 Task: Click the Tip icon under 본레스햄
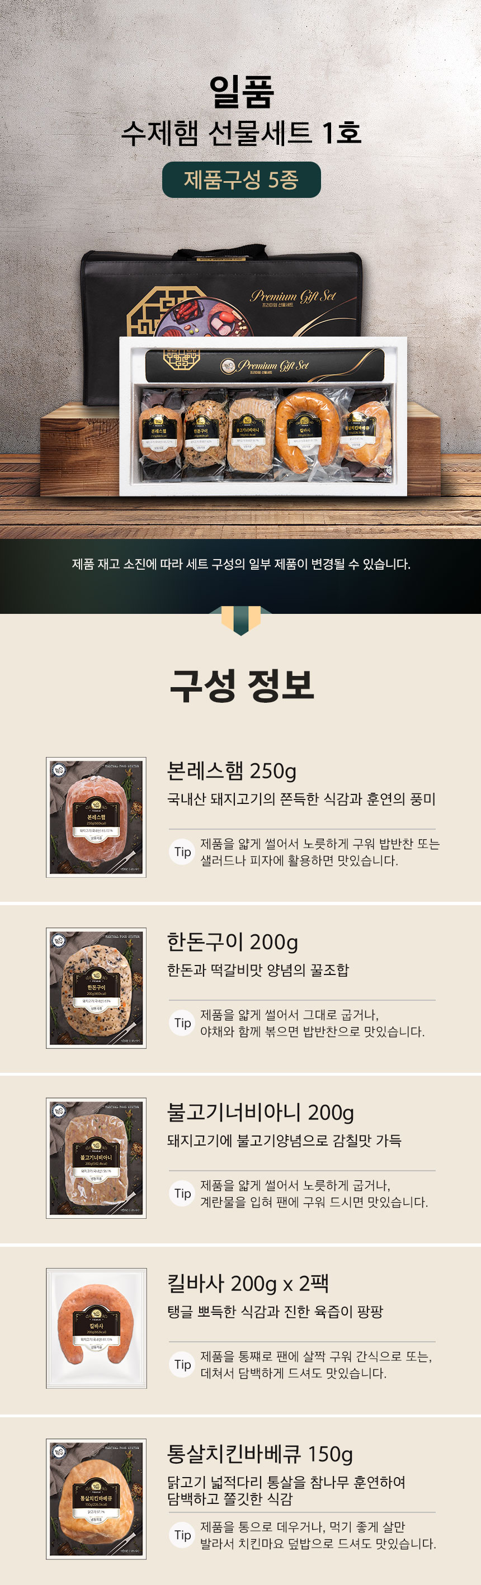[x=182, y=851]
